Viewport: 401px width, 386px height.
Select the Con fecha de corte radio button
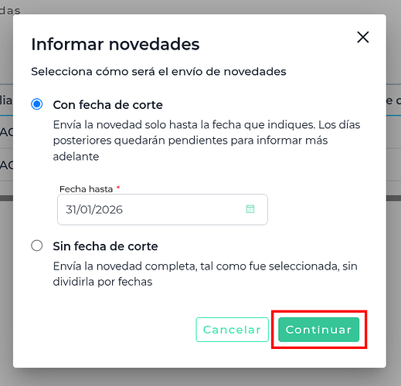[37, 104]
